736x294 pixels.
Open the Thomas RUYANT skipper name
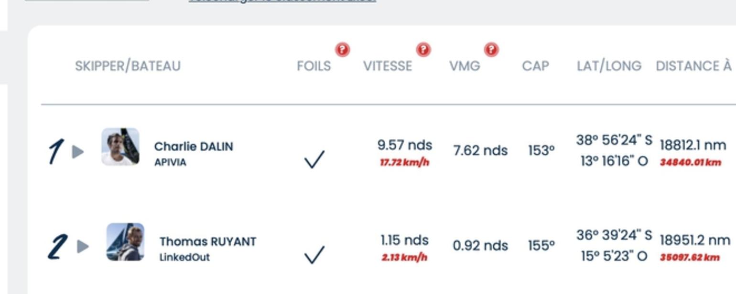click(208, 241)
